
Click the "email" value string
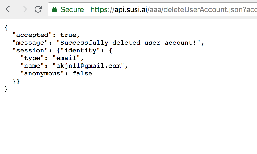[x=66, y=58]
